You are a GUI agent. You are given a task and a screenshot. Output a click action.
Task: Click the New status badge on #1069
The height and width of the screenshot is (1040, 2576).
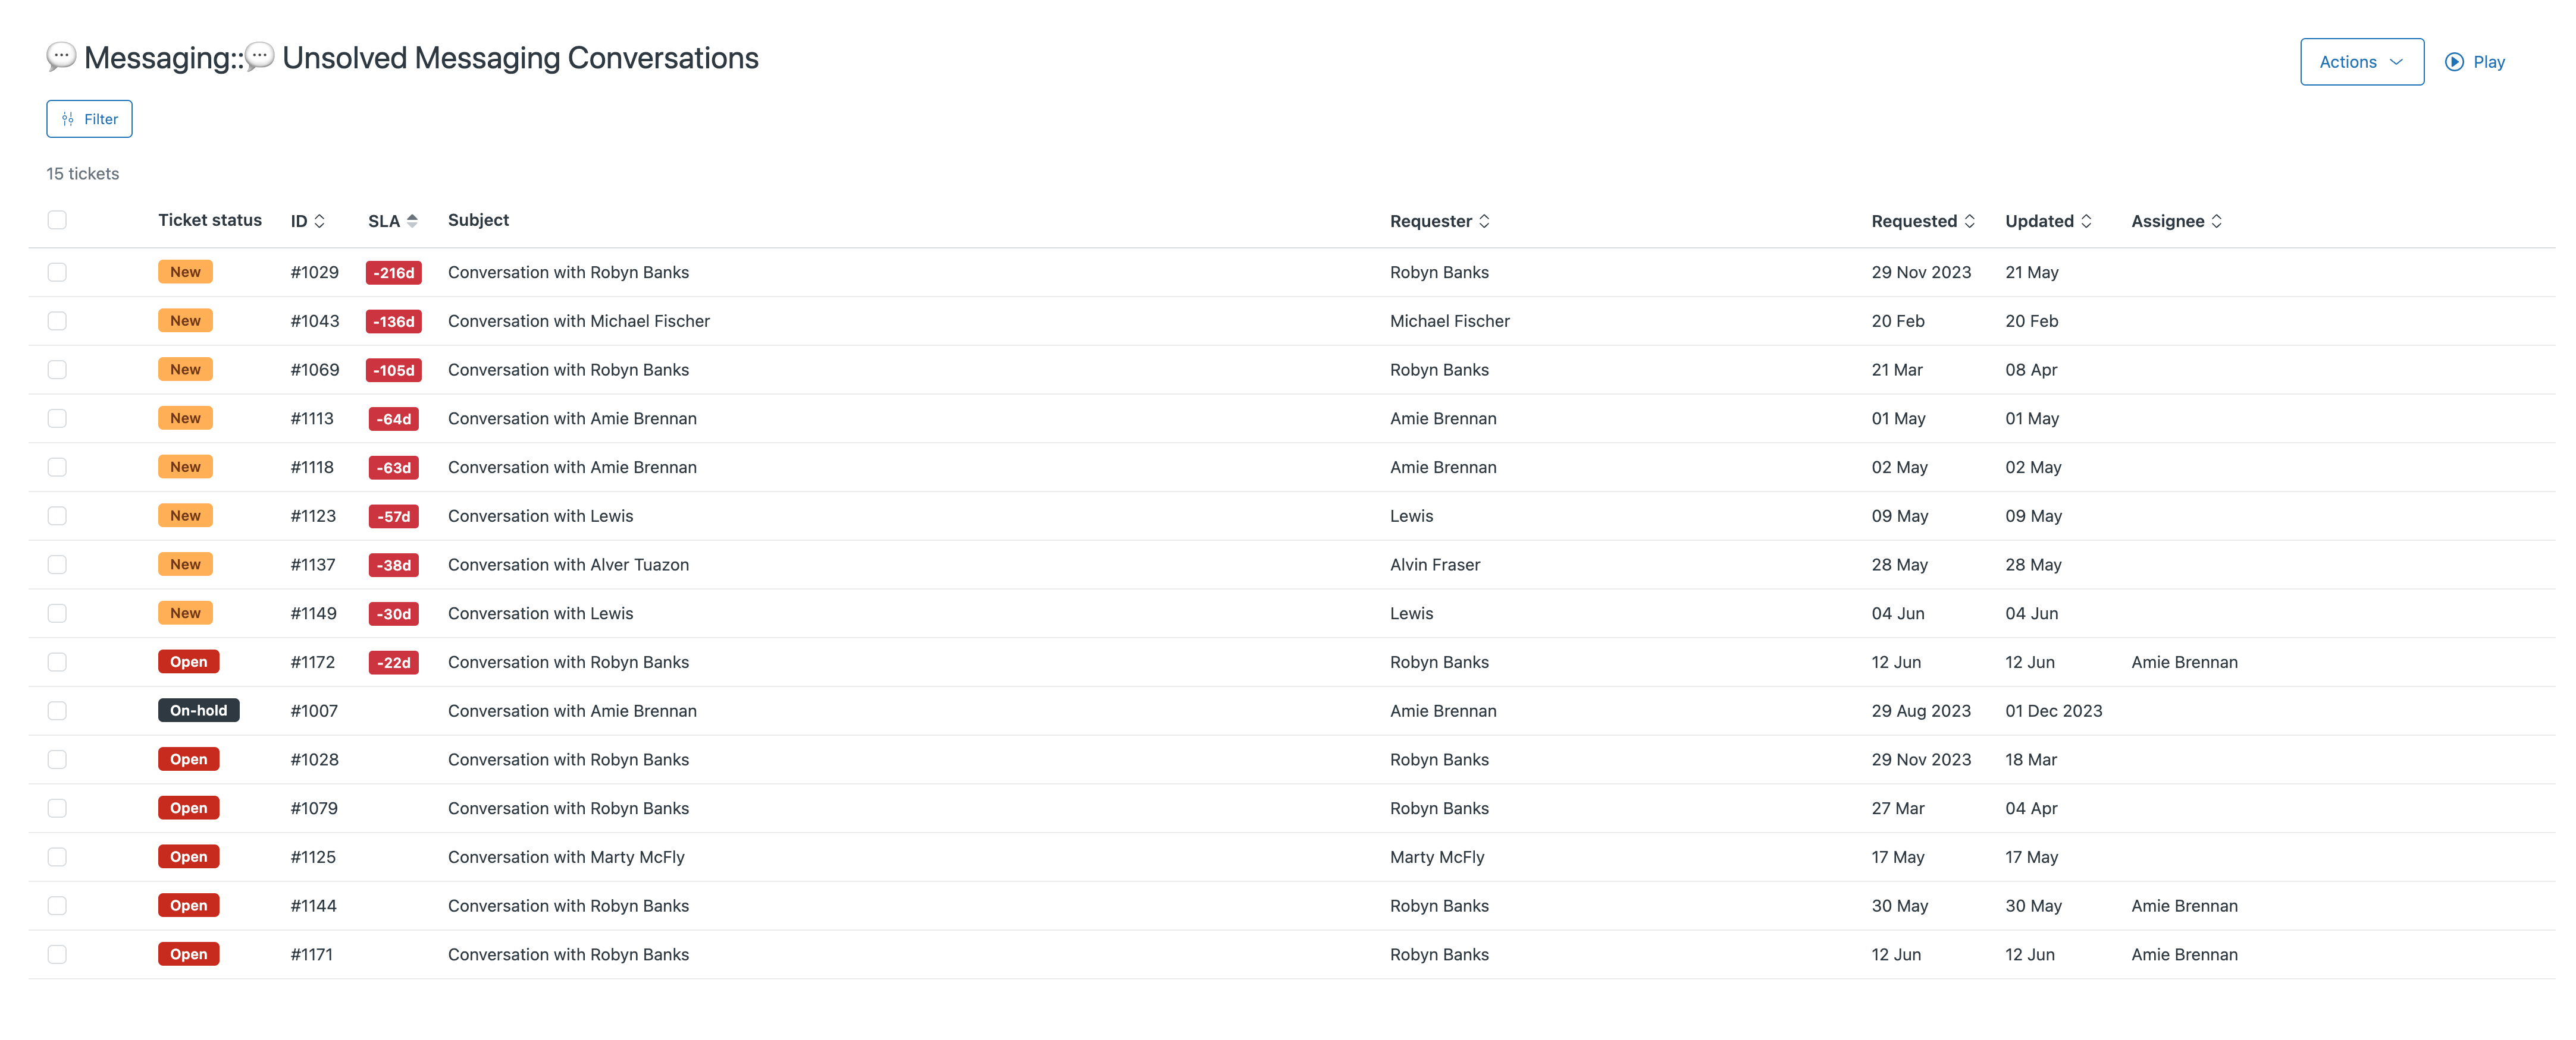(185, 368)
